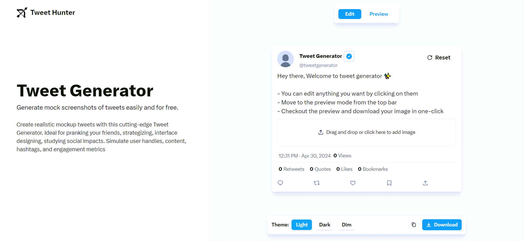
Task: Click the reply comment icon
Action: coord(280,183)
